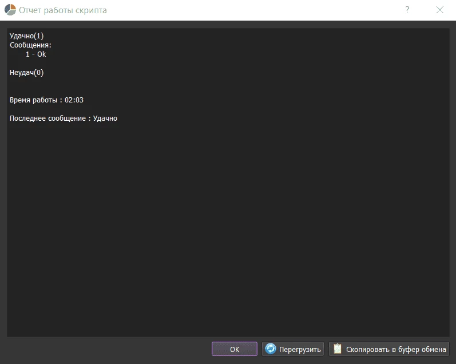Select the '1 - Ok' message row
The width and height of the screenshot is (456, 364).
36,54
